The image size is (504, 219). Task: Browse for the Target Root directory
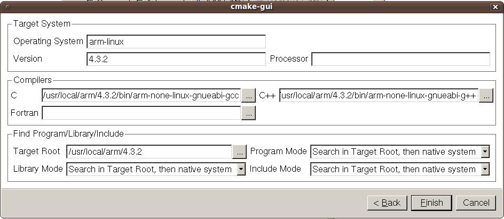coord(240,152)
